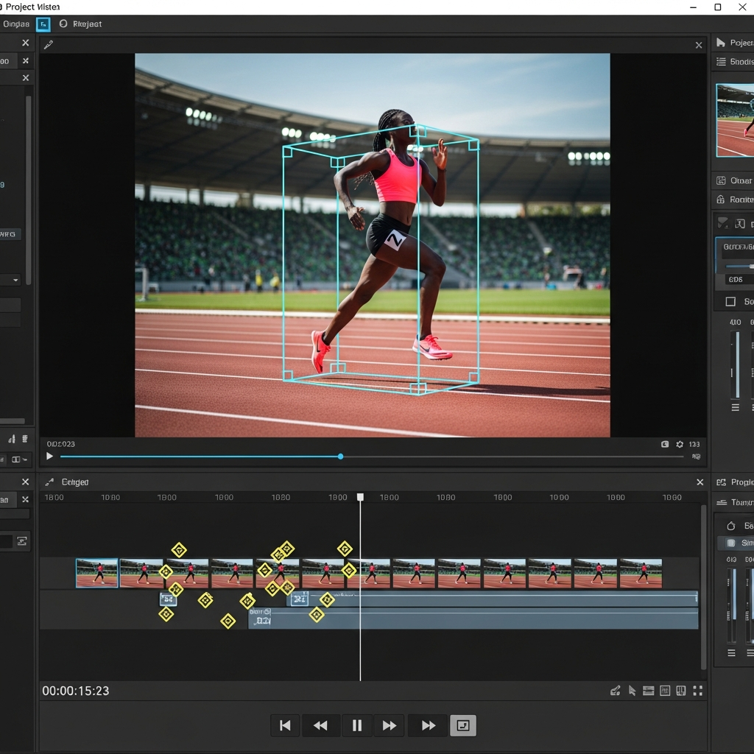This screenshot has height=754, width=754.
Task: Click the eyedropper icon at preview top-left
Action: point(49,45)
